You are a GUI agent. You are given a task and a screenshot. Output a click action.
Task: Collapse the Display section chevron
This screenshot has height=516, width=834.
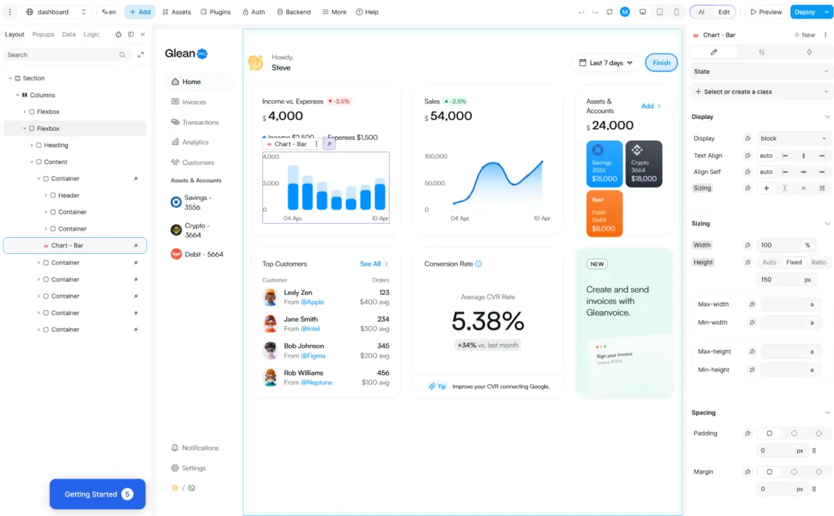(x=827, y=117)
